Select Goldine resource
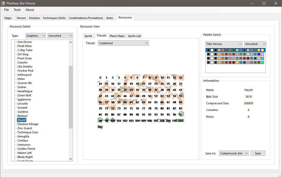282x178 pixels. (x=23, y=112)
